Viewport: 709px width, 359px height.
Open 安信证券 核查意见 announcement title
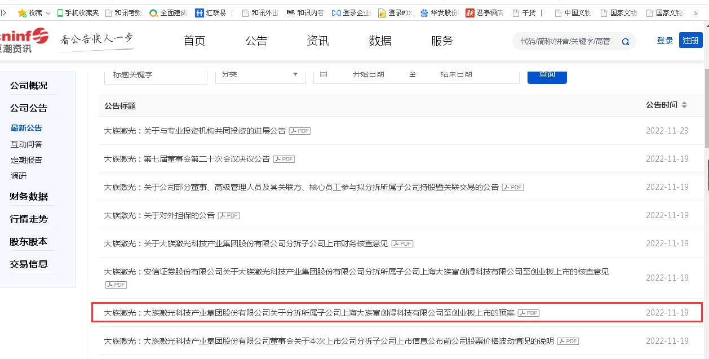coord(356,272)
